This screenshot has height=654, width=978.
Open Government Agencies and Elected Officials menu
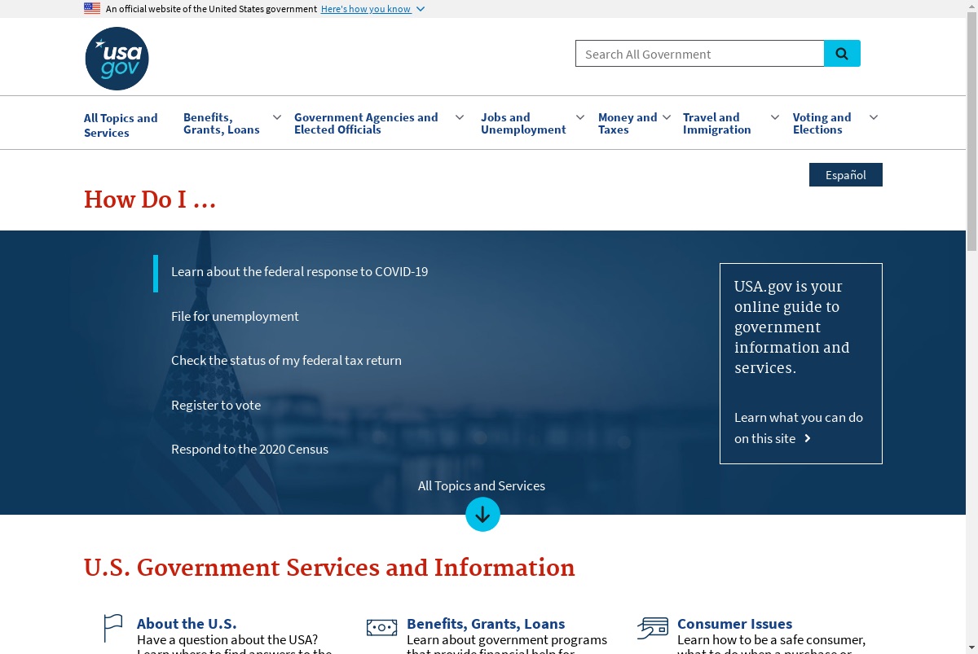(x=366, y=124)
